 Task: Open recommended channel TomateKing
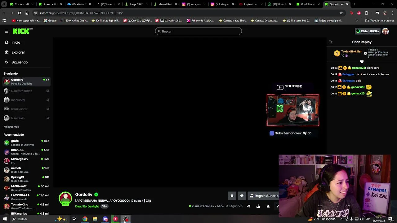click(x=27, y=206)
